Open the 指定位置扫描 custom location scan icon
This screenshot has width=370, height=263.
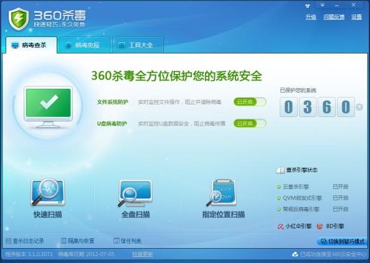(222, 193)
